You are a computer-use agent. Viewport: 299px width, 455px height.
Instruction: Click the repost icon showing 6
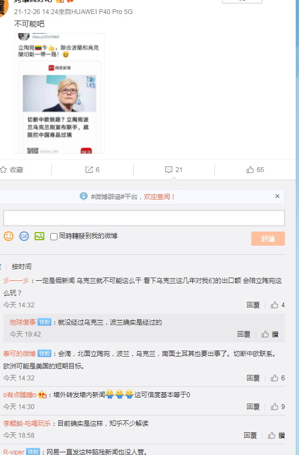click(x=89, y=170)
